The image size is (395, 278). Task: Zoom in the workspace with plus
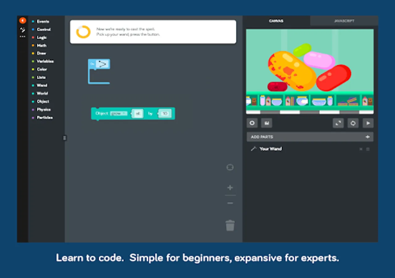[230, 187]
